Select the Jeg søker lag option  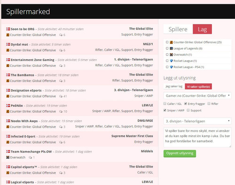coord(174,86)
